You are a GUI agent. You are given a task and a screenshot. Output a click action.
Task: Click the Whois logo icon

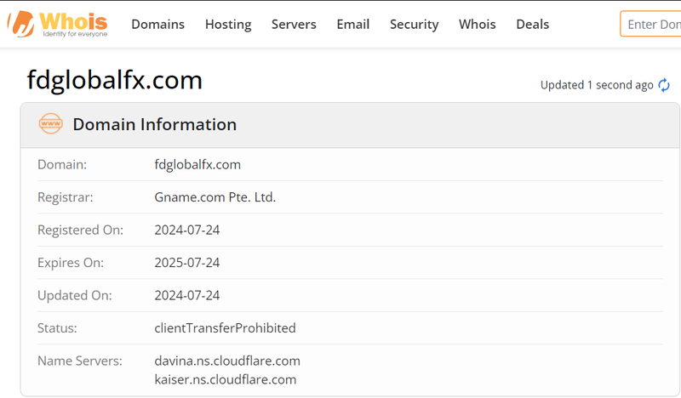click(x=20, y=24)
